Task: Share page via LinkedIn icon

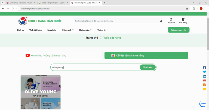Action: (x=204, y=76)
